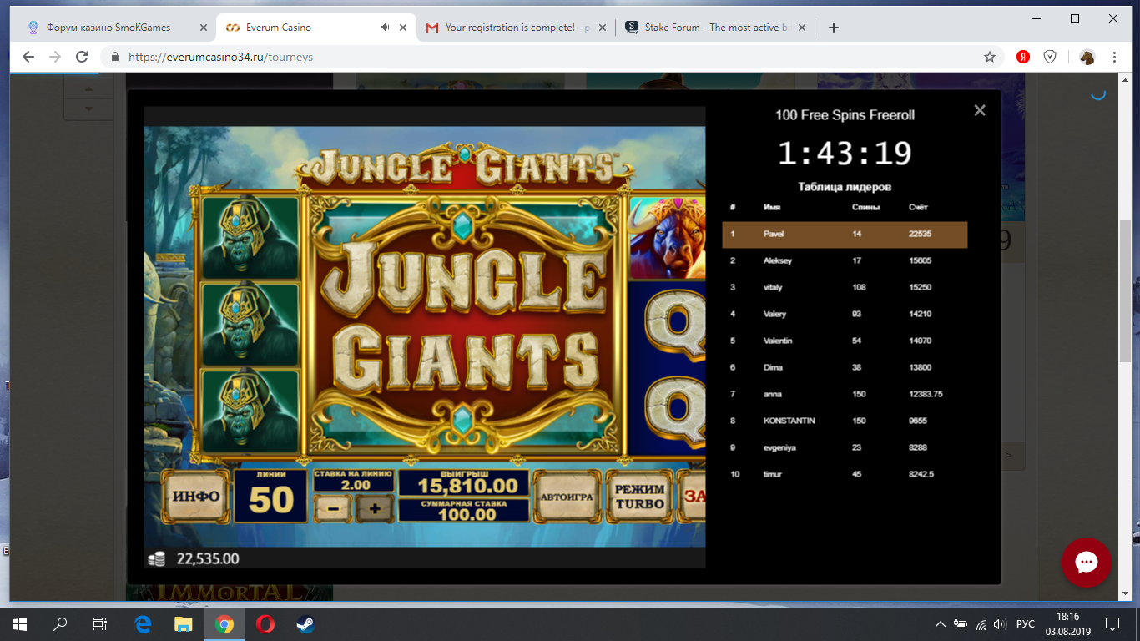This screenshot has height=641, width=1140.
Task: Click the ИНФО button in the slot
Action: point(196,496)
